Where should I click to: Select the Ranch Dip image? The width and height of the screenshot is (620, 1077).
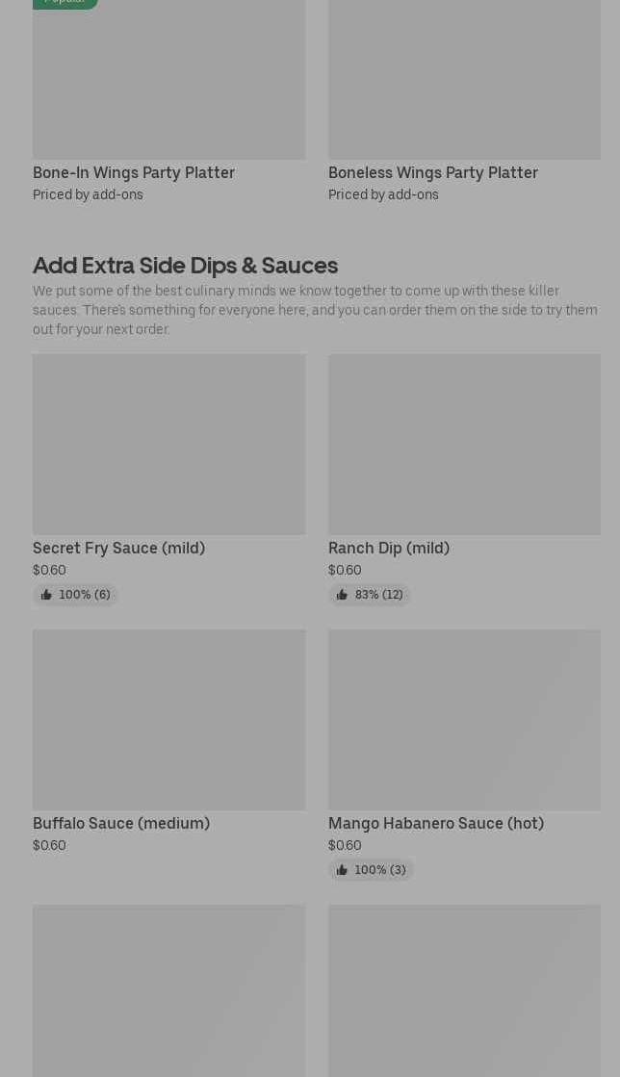[464, 444]
